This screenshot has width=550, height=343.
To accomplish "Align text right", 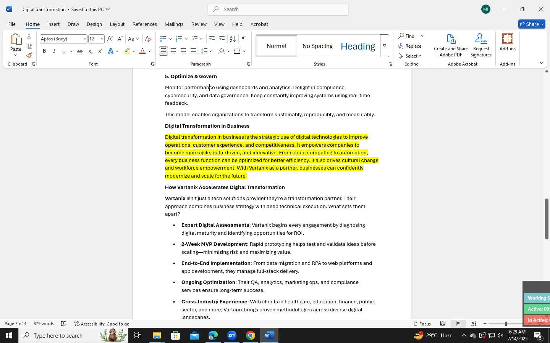I will coord(183,51).
